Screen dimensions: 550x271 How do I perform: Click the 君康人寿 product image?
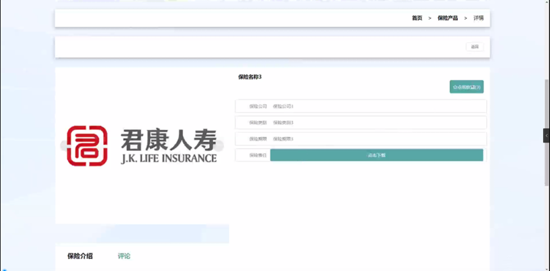142,146
